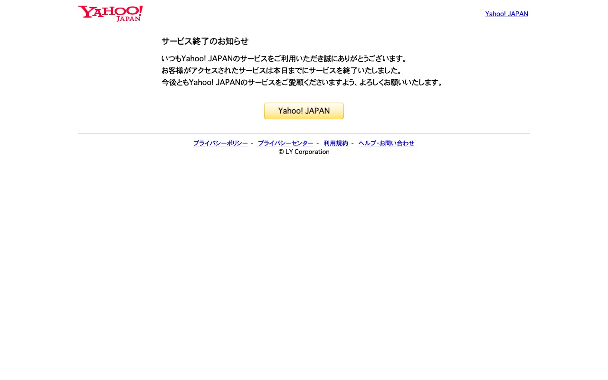Open Yahoo! JAPAN homepage via the logo
The height and width of the screenshot is (380, 608).
pos(110,13)
